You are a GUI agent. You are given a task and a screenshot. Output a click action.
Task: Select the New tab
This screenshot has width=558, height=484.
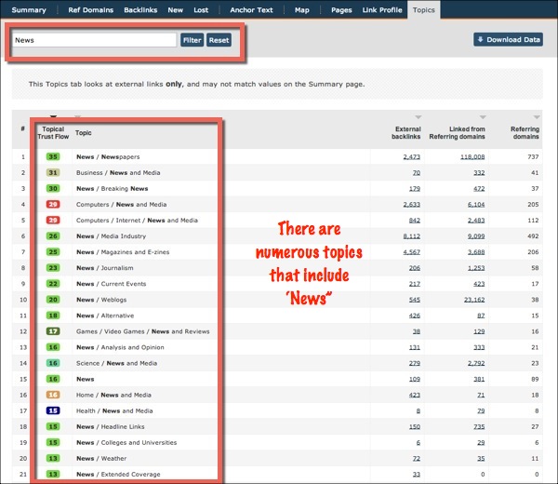pyautogui.click(x=176, y=10)
